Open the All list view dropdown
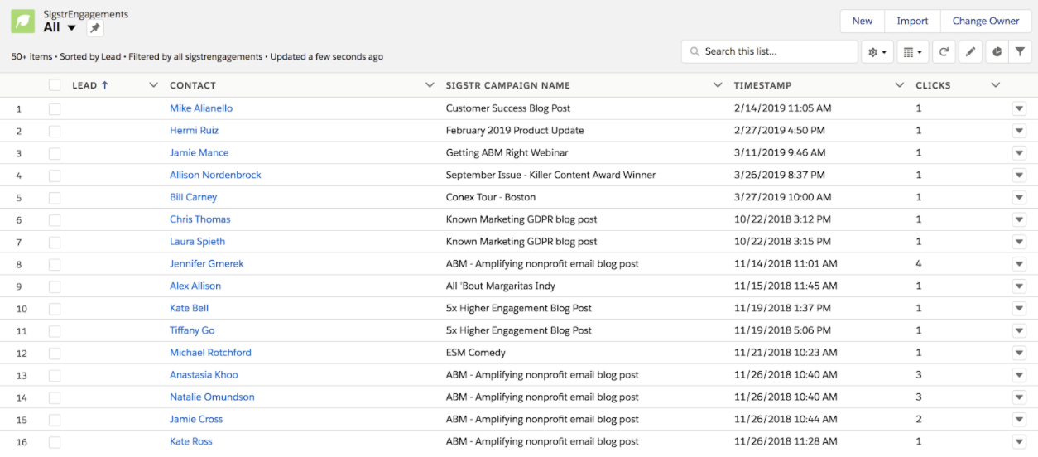 pos(71,27)
